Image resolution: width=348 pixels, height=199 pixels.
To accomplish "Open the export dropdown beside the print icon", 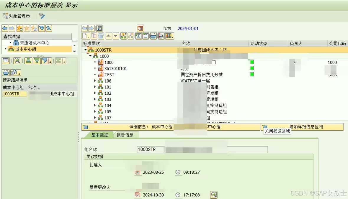I will click(x=16, y=73).
